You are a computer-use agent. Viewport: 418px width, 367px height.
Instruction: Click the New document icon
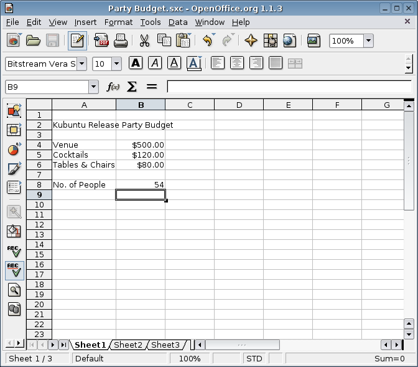point(13,41)
